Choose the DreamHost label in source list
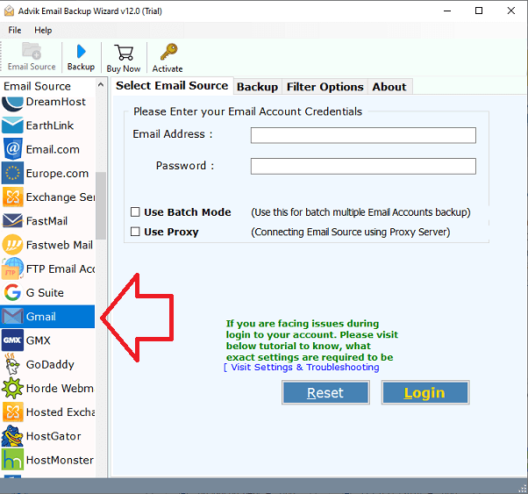528x494 pixels. tap(56, 102)
